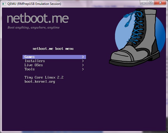Expand the chevron next to Installers

83,61
